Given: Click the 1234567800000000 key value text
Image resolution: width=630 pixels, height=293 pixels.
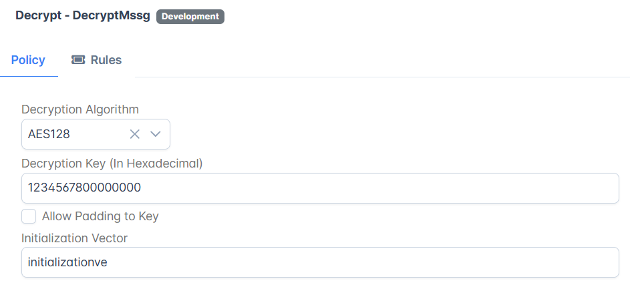Looking at the screenshot, I should click(84, 188).
